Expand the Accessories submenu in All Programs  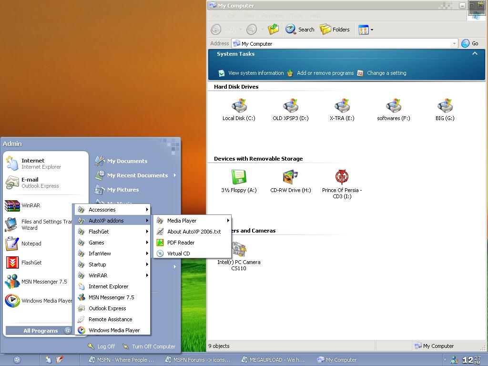(112, 210)
